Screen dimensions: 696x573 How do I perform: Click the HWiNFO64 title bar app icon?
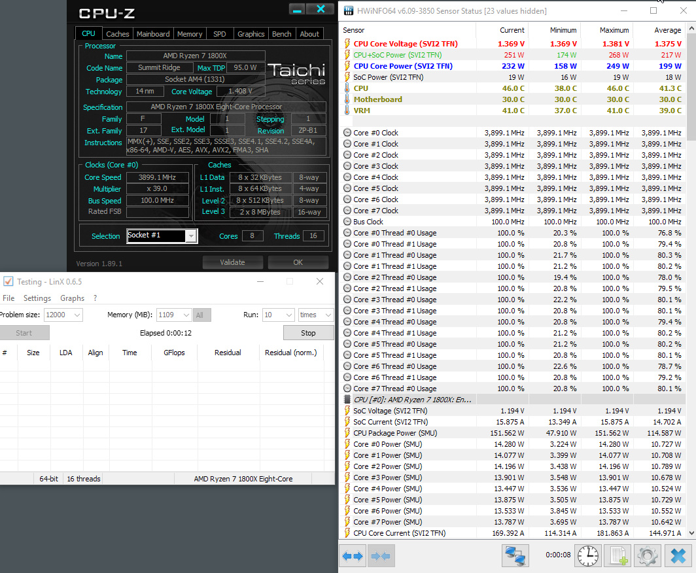(x=349, y=10)
